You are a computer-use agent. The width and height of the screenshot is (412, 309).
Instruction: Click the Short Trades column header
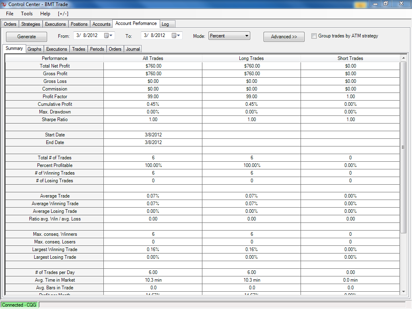coord(350,58)
